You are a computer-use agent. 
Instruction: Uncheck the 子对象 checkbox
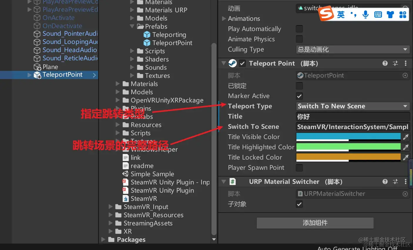[x=299, y=204]
